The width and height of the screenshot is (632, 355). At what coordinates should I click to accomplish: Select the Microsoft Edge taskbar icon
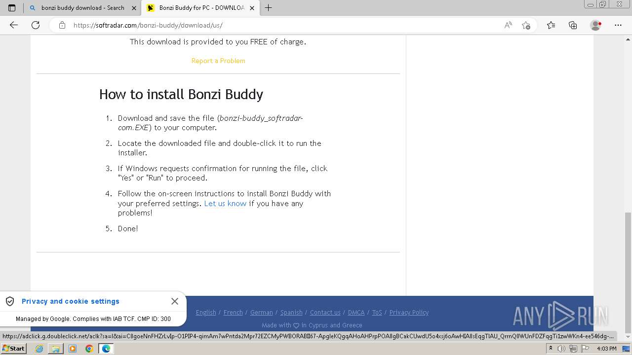(106, 349)
